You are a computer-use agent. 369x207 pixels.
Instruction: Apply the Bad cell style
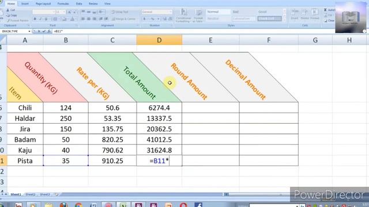(x=243, y=11)
